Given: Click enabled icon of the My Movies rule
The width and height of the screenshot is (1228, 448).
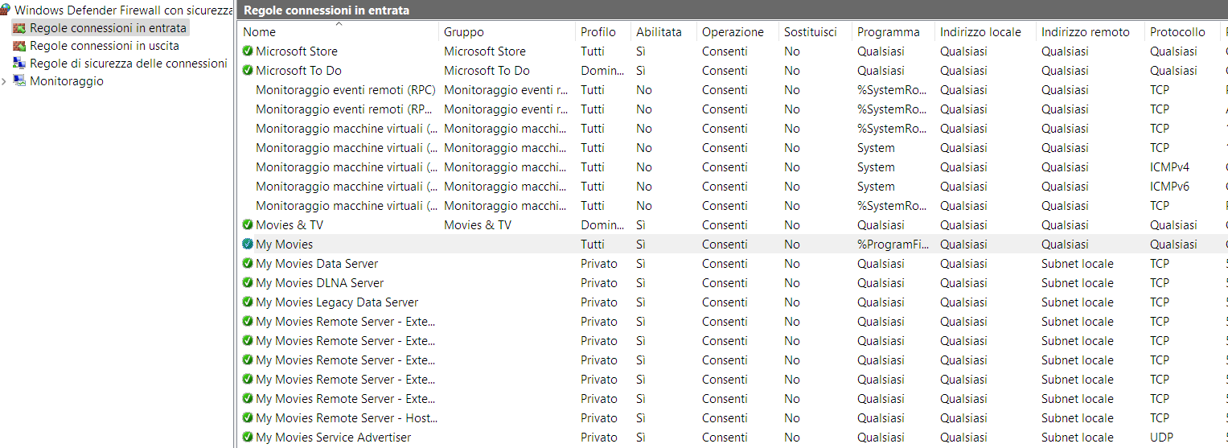Looking at the screenshot, I should [248, 245].
